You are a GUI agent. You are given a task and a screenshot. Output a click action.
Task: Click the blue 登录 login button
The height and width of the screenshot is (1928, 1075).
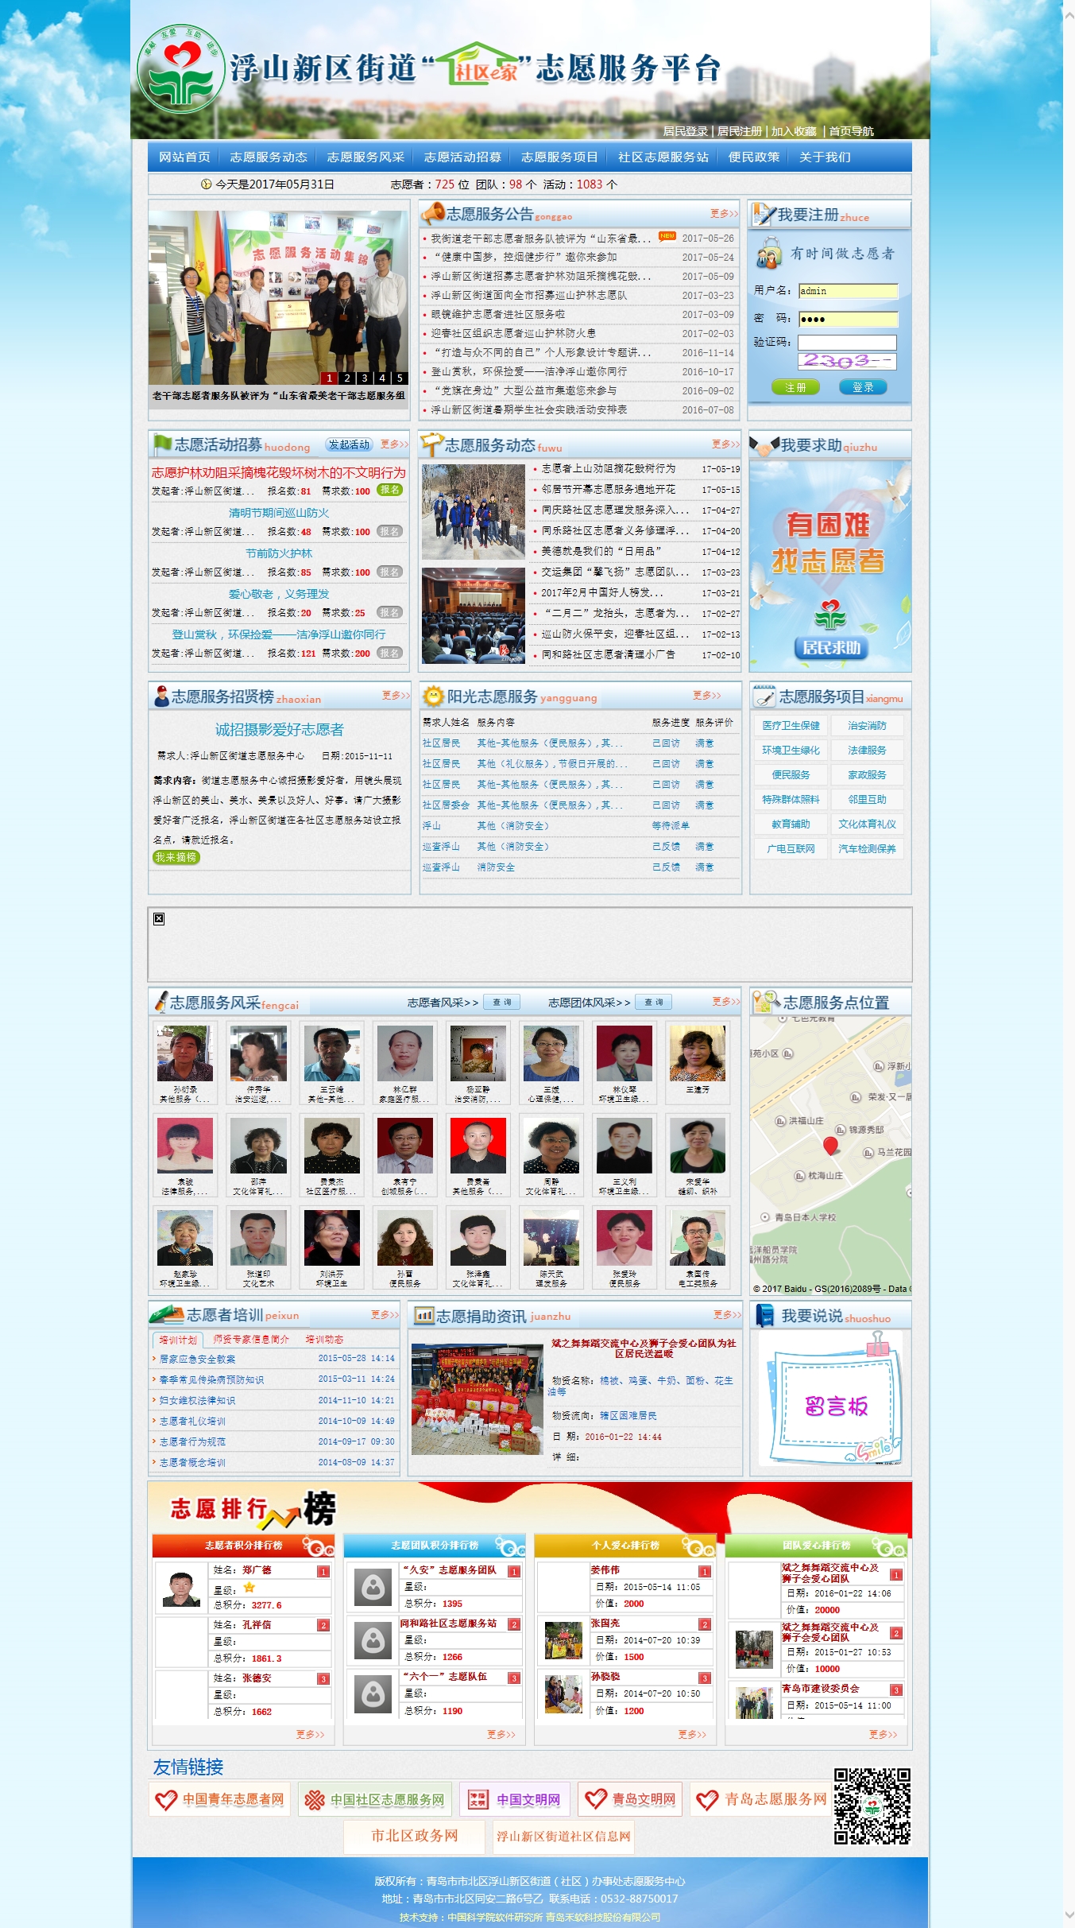pos(863,387)
